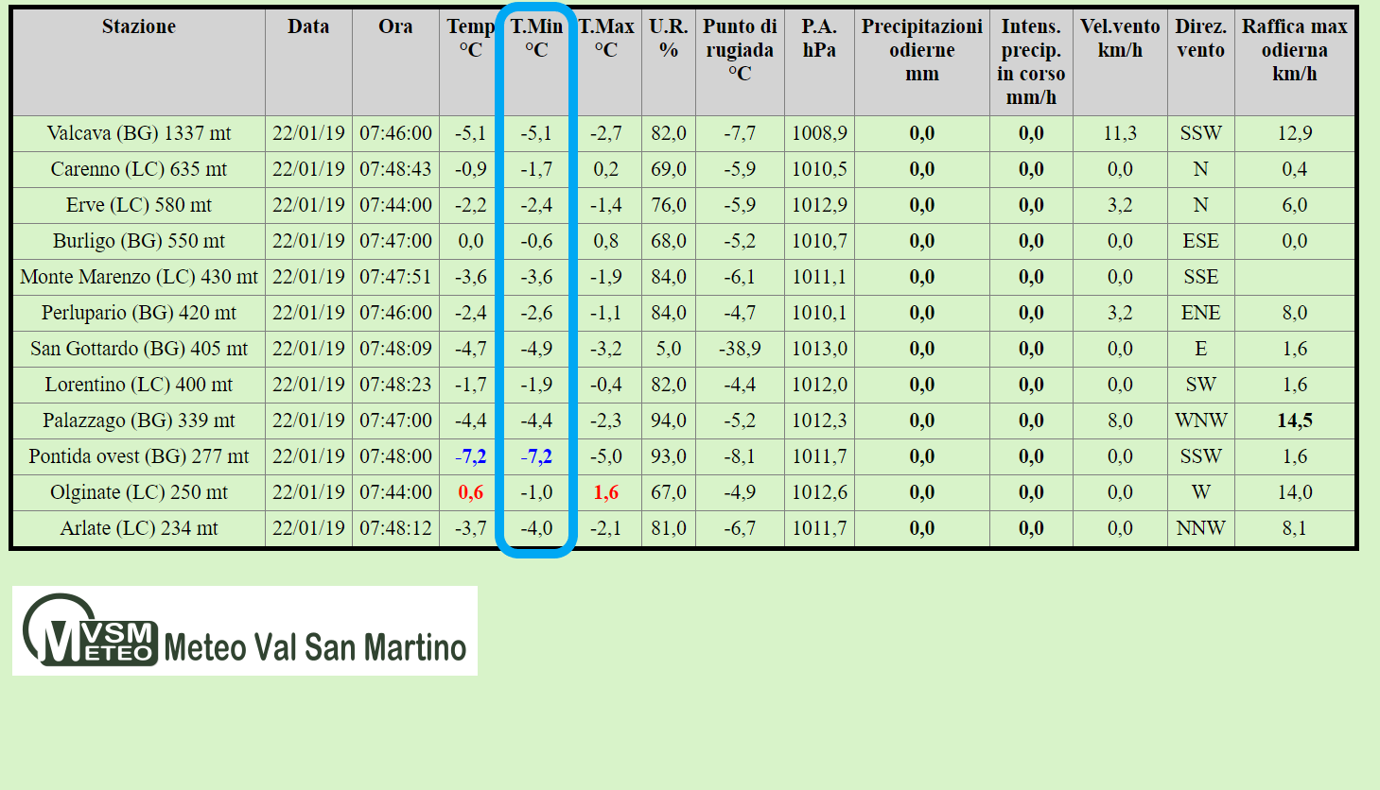Click the Stazione column header
This screenshot has width=1380, height=790.
(139, 26)
